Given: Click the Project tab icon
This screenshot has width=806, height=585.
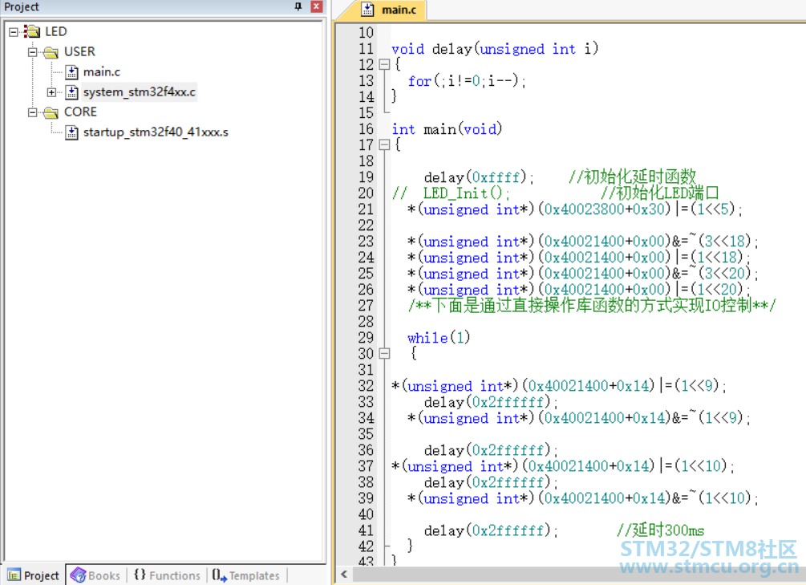Looking at the screenshot, I should (14, 575).
